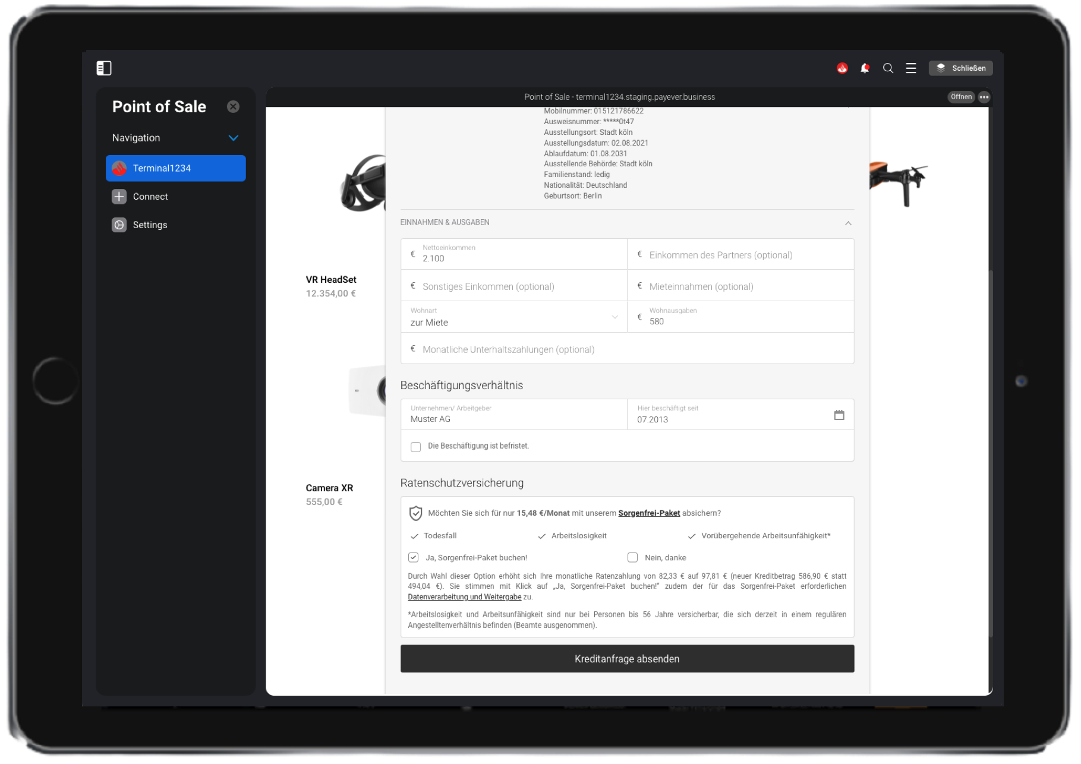Click the VR headset product image
This screenshot has height=764, width=1081.
(x=363, y=184)
